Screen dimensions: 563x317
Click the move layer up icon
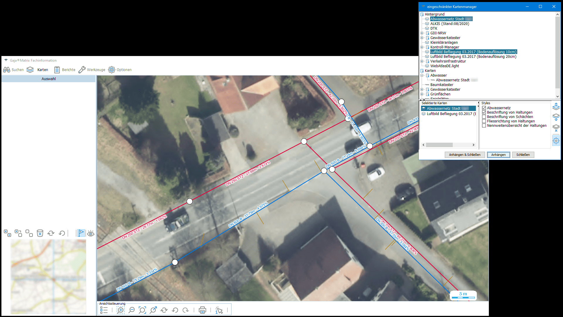point(556,106)
